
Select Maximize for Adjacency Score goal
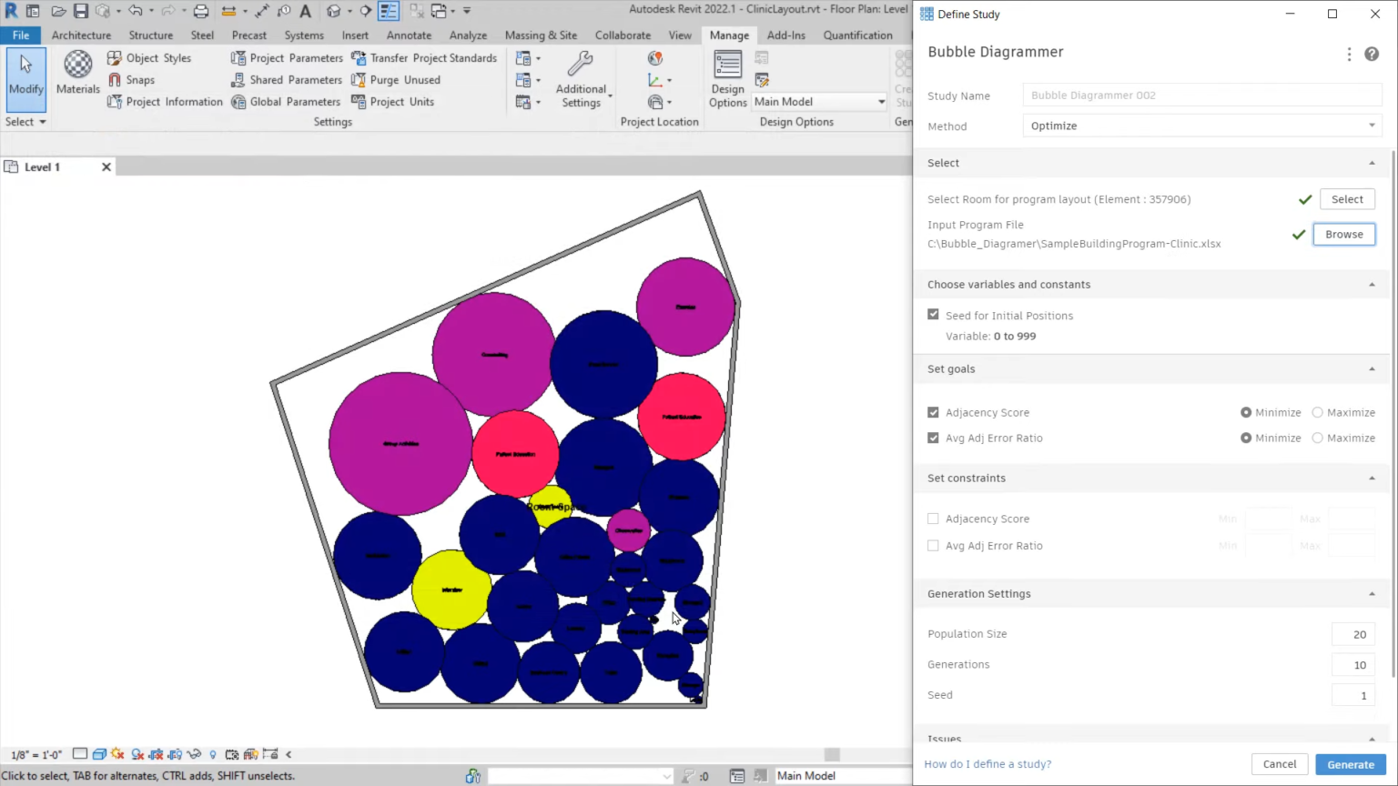1317,412
